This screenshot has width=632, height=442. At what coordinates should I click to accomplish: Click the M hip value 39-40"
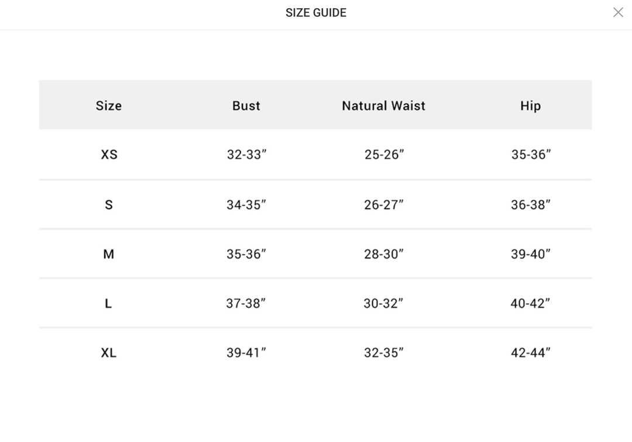coord(530,254)
